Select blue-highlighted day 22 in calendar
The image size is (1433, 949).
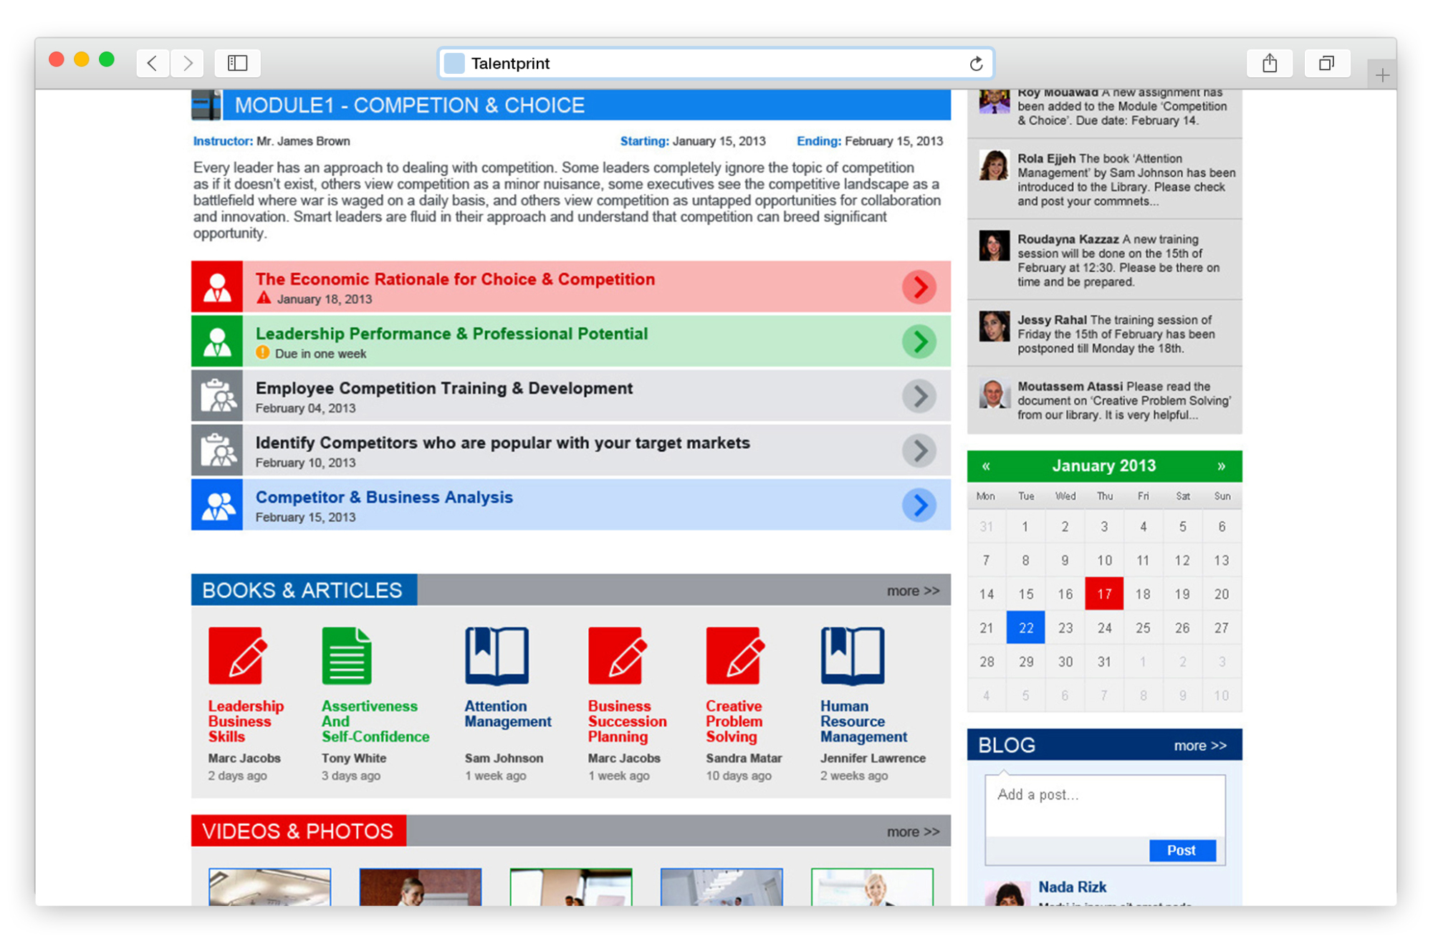[x=1026, y=627]
